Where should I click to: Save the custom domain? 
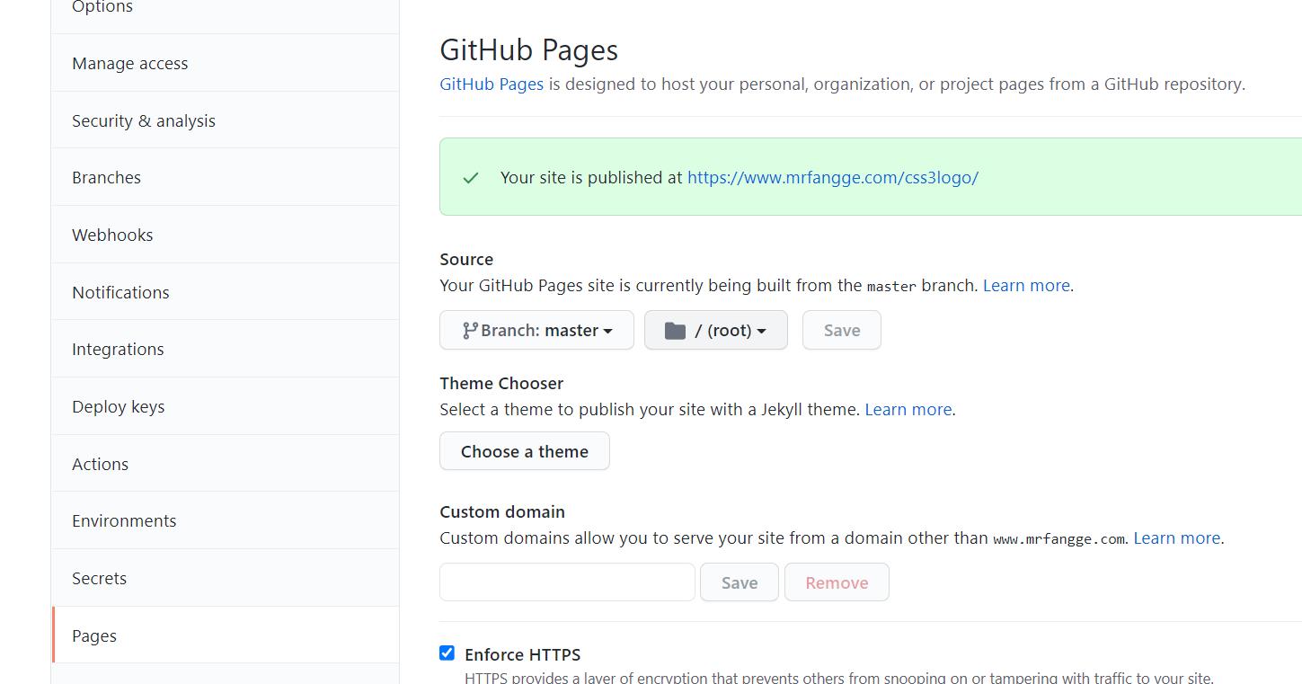coord(740,582)
